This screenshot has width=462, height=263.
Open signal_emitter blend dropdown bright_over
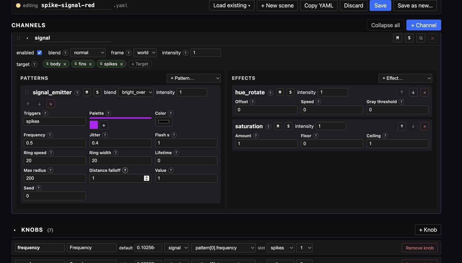point(136,92)
